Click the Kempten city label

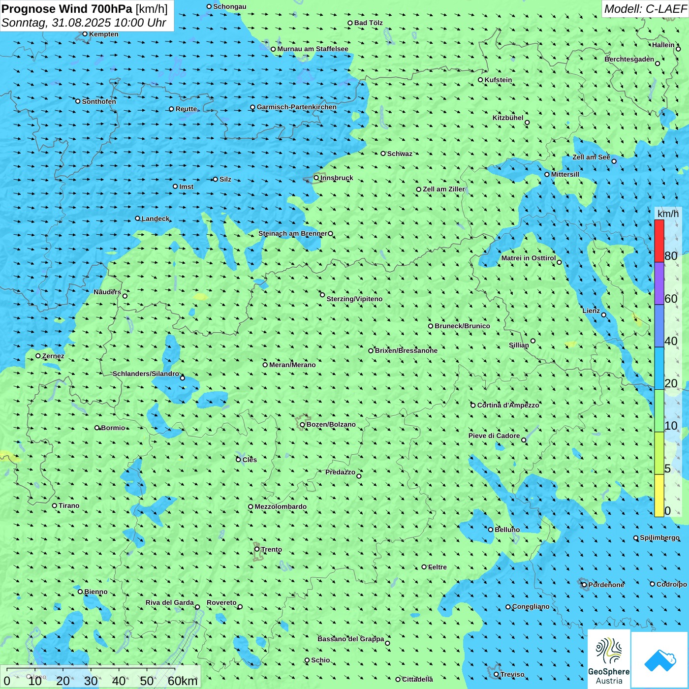click(104, 34)
